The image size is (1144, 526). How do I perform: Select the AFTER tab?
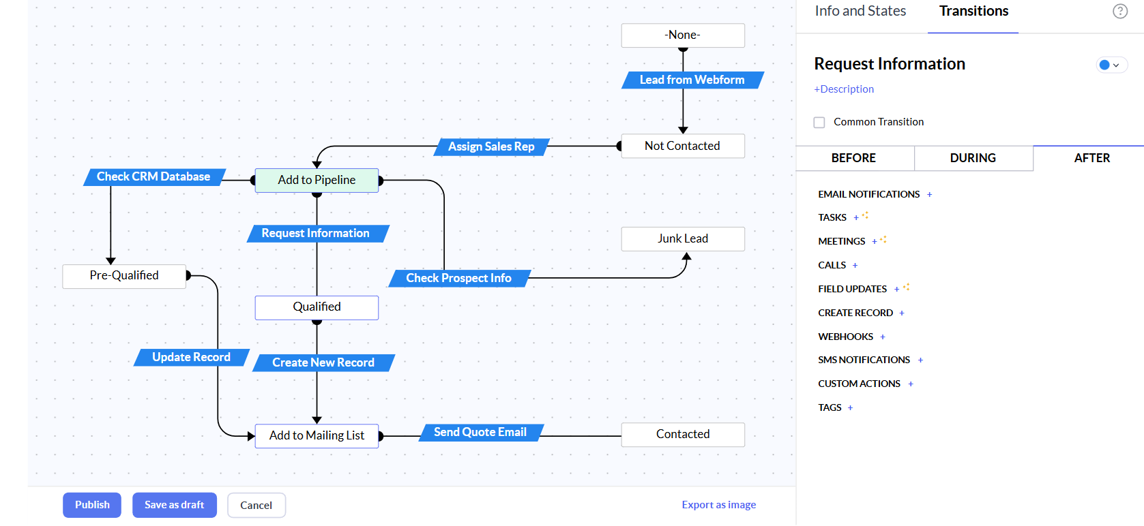pyautogui.click(x=1091, y=158)
